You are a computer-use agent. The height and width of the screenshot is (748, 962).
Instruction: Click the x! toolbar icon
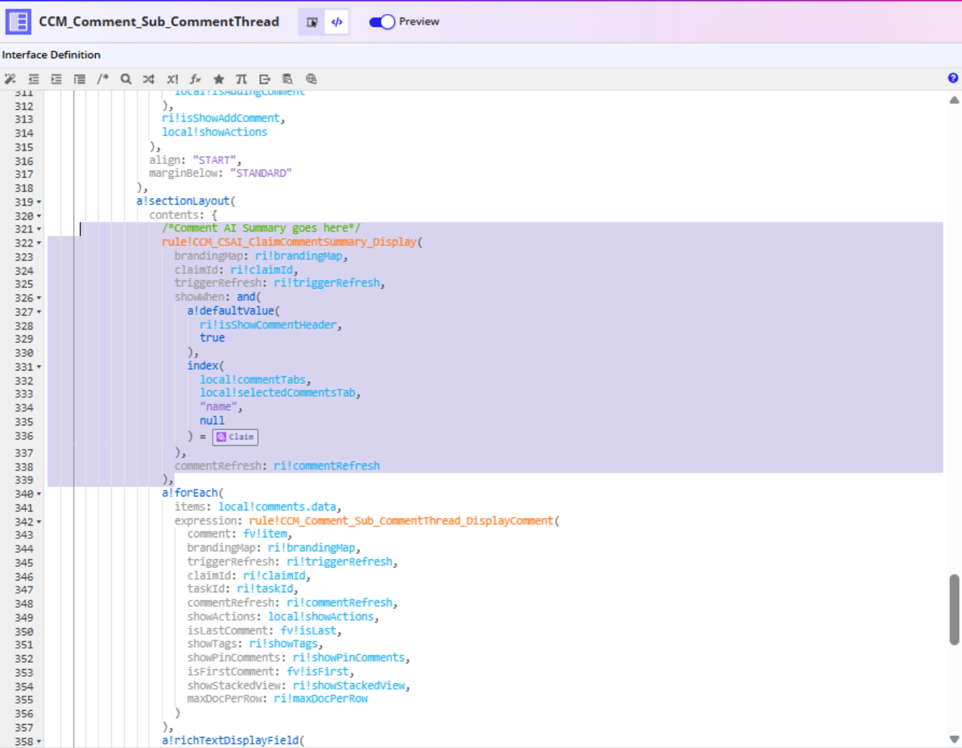(173, 79)
